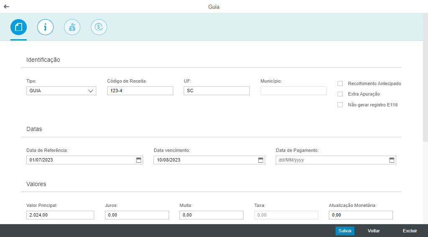The image size is (428, 237).
Task: Focus the UF field containing SC
Action: [217, 91]
